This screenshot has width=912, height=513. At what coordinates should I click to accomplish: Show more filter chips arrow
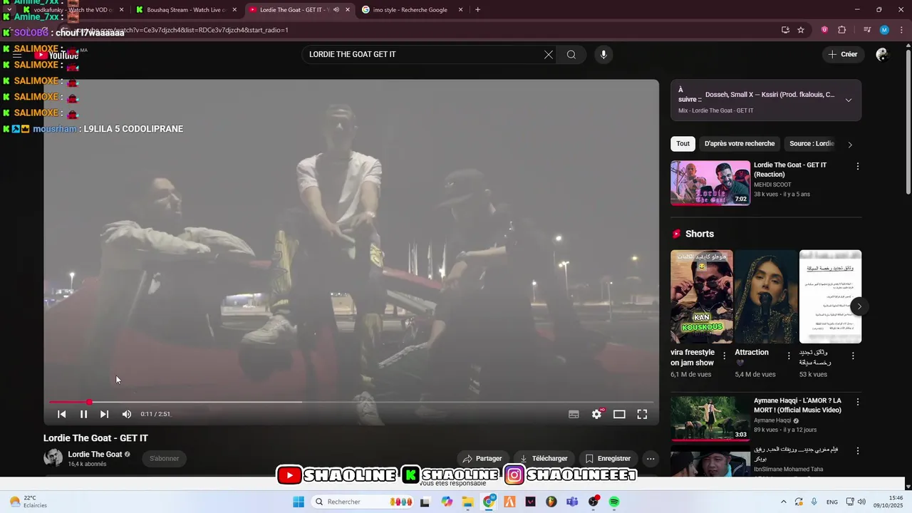pos(849,145)
